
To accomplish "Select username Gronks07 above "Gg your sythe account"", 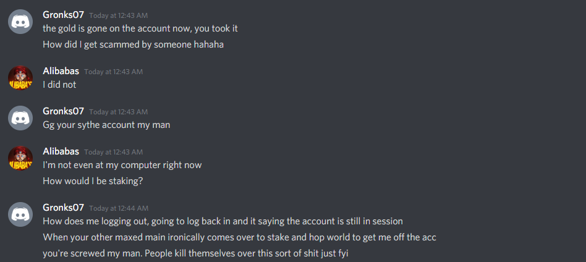I will (x=63, y=111).
